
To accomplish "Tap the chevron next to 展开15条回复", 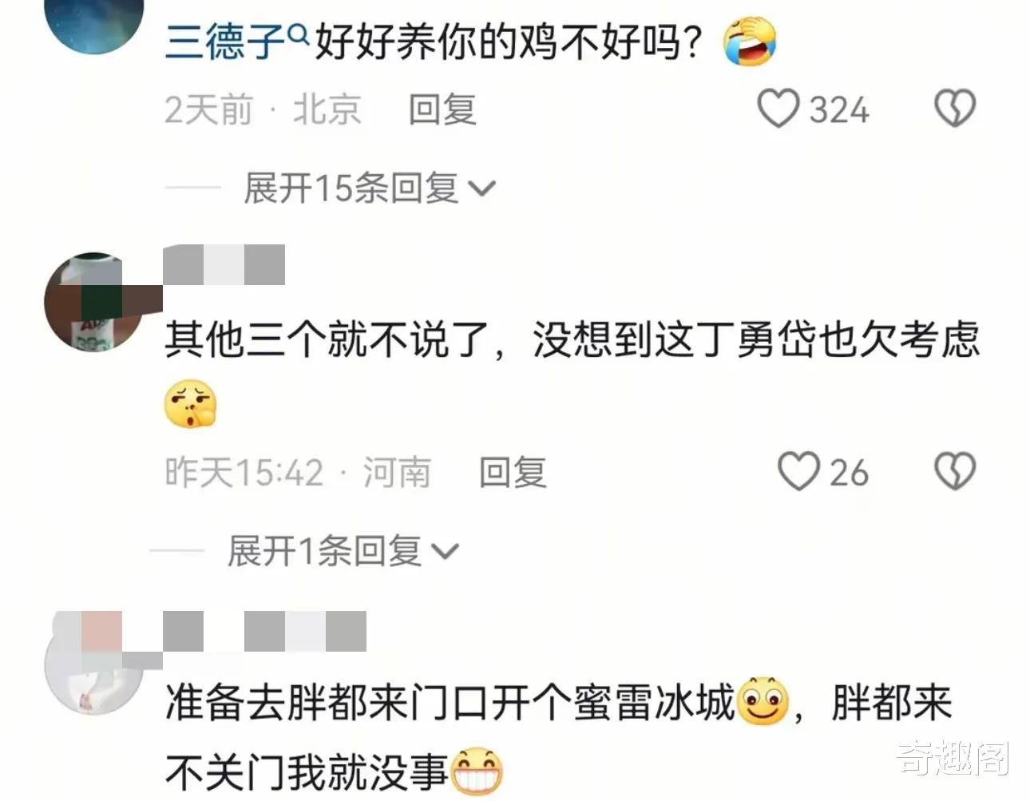I will (481, 189).
